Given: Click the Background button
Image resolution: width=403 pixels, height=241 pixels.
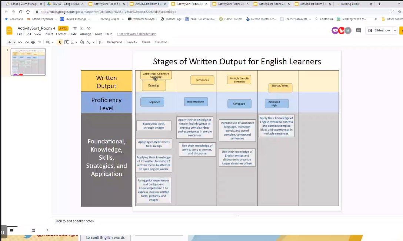Looking at the screenshot, I should [x=114, y=42].
